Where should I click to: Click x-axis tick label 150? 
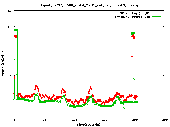[105, 120]
